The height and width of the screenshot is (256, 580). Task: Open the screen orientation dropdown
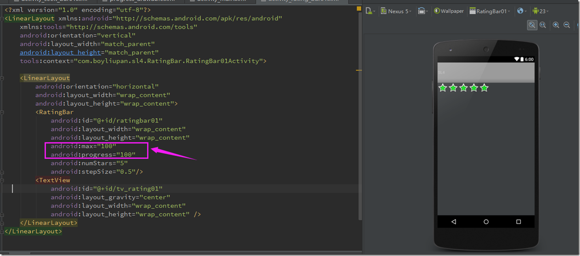[x=423, y=11]
